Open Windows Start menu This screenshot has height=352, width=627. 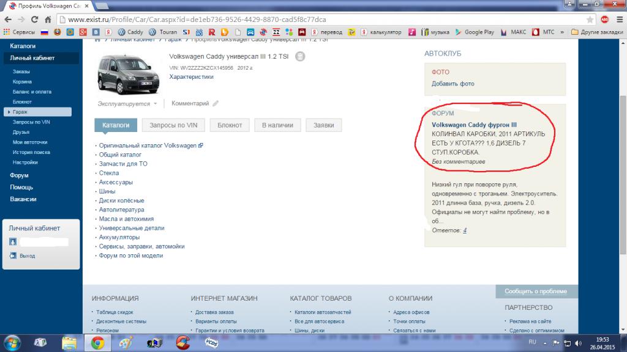(12, 343)
